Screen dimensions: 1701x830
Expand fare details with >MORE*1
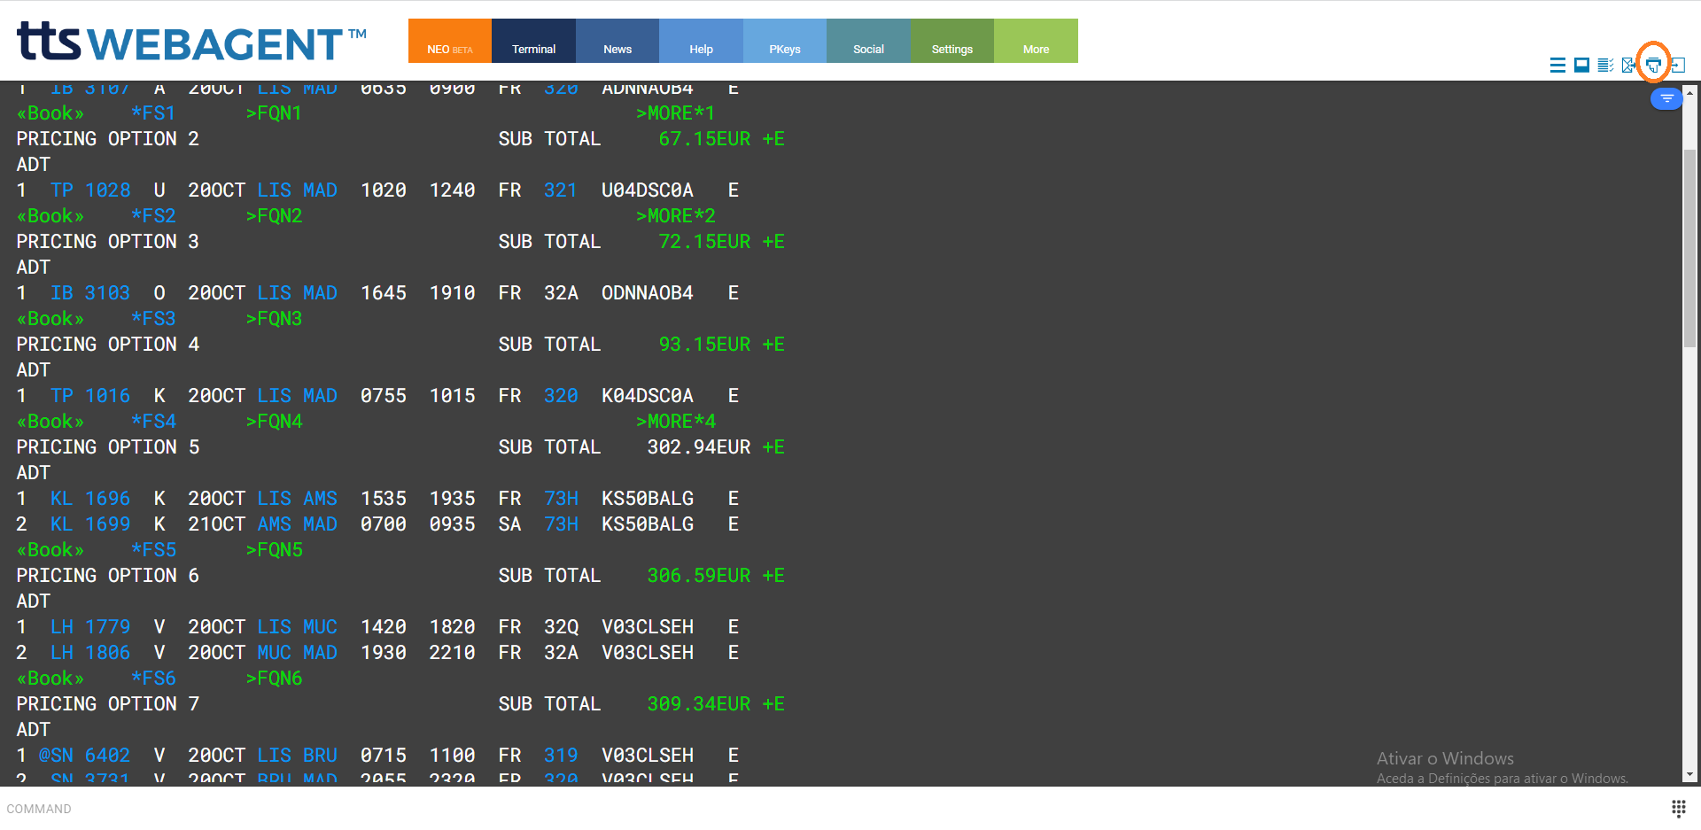[675, 113]
